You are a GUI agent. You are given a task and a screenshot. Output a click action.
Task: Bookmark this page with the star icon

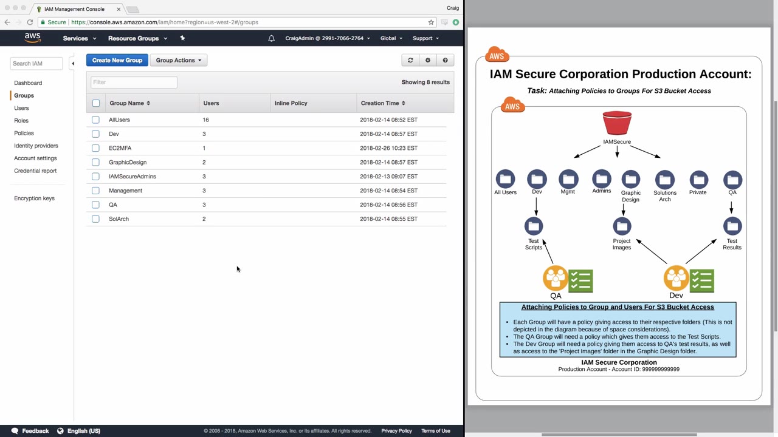coord(431,22)
